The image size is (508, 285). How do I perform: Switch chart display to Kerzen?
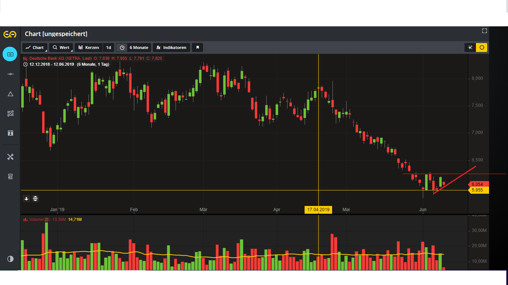(x=89, y=47)
